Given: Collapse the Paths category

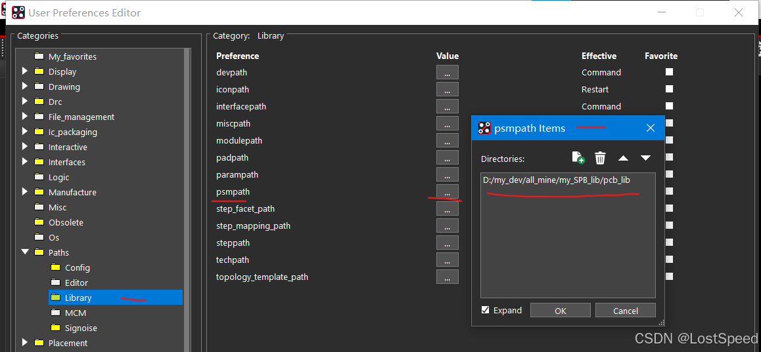Looking at the screenshot, I should (25, 252).
